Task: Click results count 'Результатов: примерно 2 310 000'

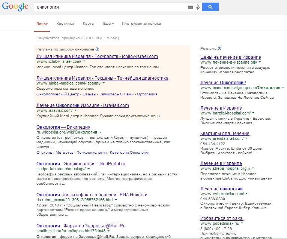Action: (x=68, y=38)
